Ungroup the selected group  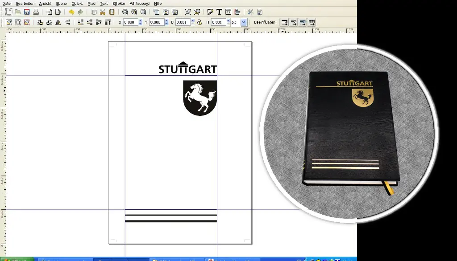coord(197,12)
